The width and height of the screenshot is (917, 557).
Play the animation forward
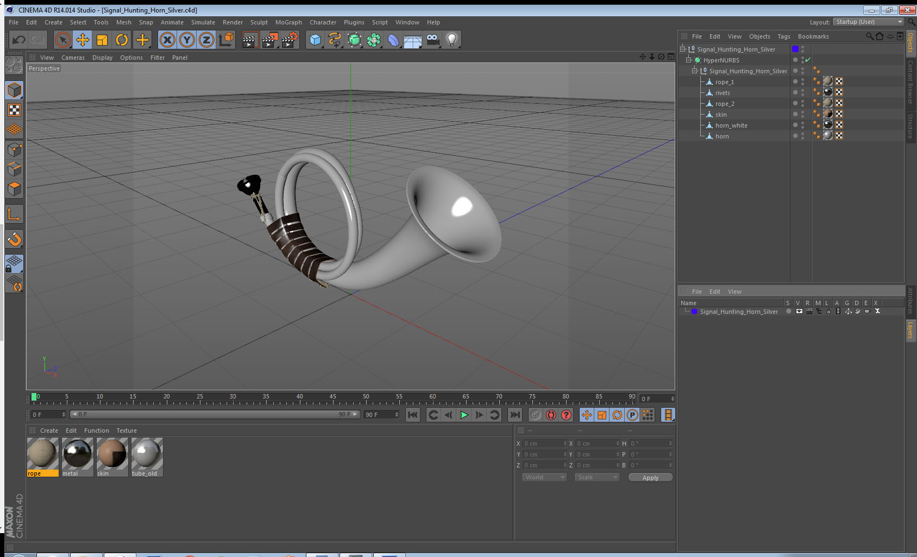point(464,415)
